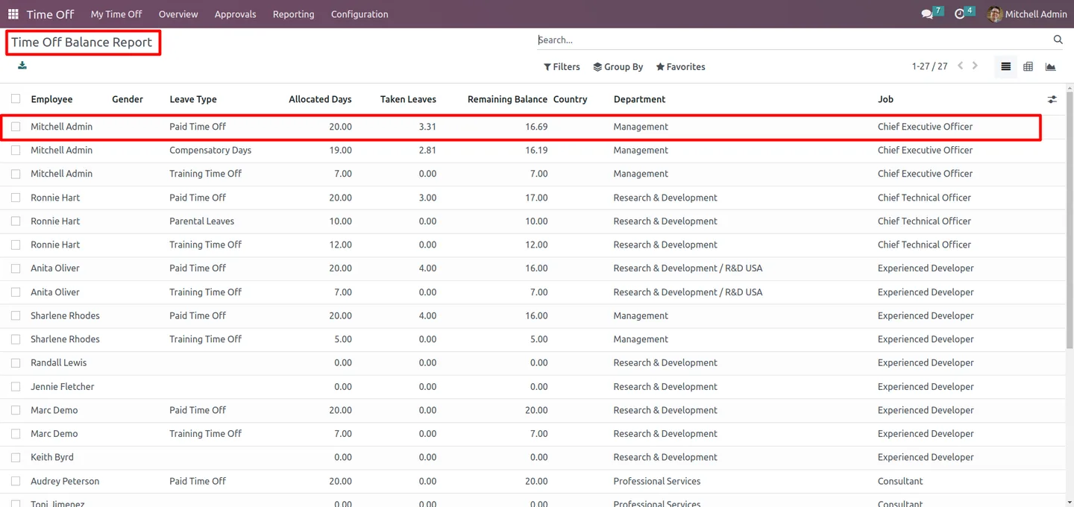Click the Time Off app title
The image size is (1074, 507).
(x=50, y=14)
